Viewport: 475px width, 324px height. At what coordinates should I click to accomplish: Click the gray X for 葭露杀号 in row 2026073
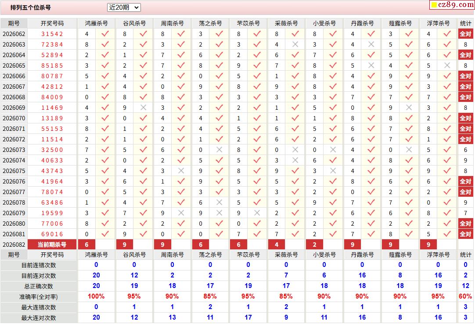click(x=409, y=150)
